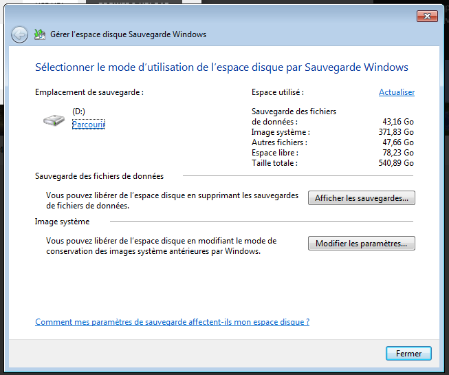The width and height of the screenshot is (449, 375).
Task: Refresh space usage via Actualiser
Action: 397,92
